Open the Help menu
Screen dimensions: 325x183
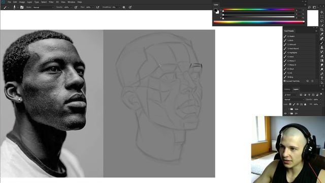tap(80, 2)
